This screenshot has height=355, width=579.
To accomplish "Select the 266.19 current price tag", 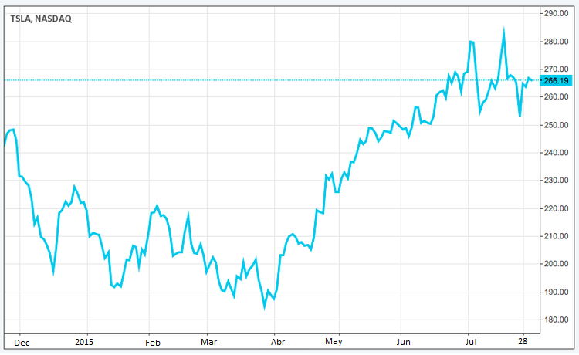I will tap(557, 80).
